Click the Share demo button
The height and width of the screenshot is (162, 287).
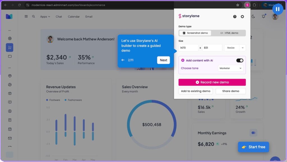231,91
